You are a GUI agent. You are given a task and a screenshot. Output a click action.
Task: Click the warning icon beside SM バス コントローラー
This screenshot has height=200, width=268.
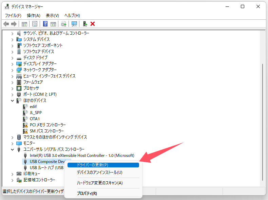(x=25, y=131)
